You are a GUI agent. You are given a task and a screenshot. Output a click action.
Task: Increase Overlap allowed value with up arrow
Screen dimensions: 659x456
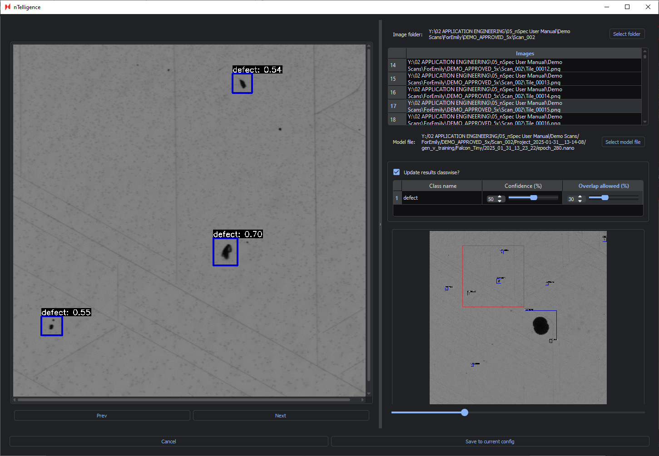click(580, 197)
